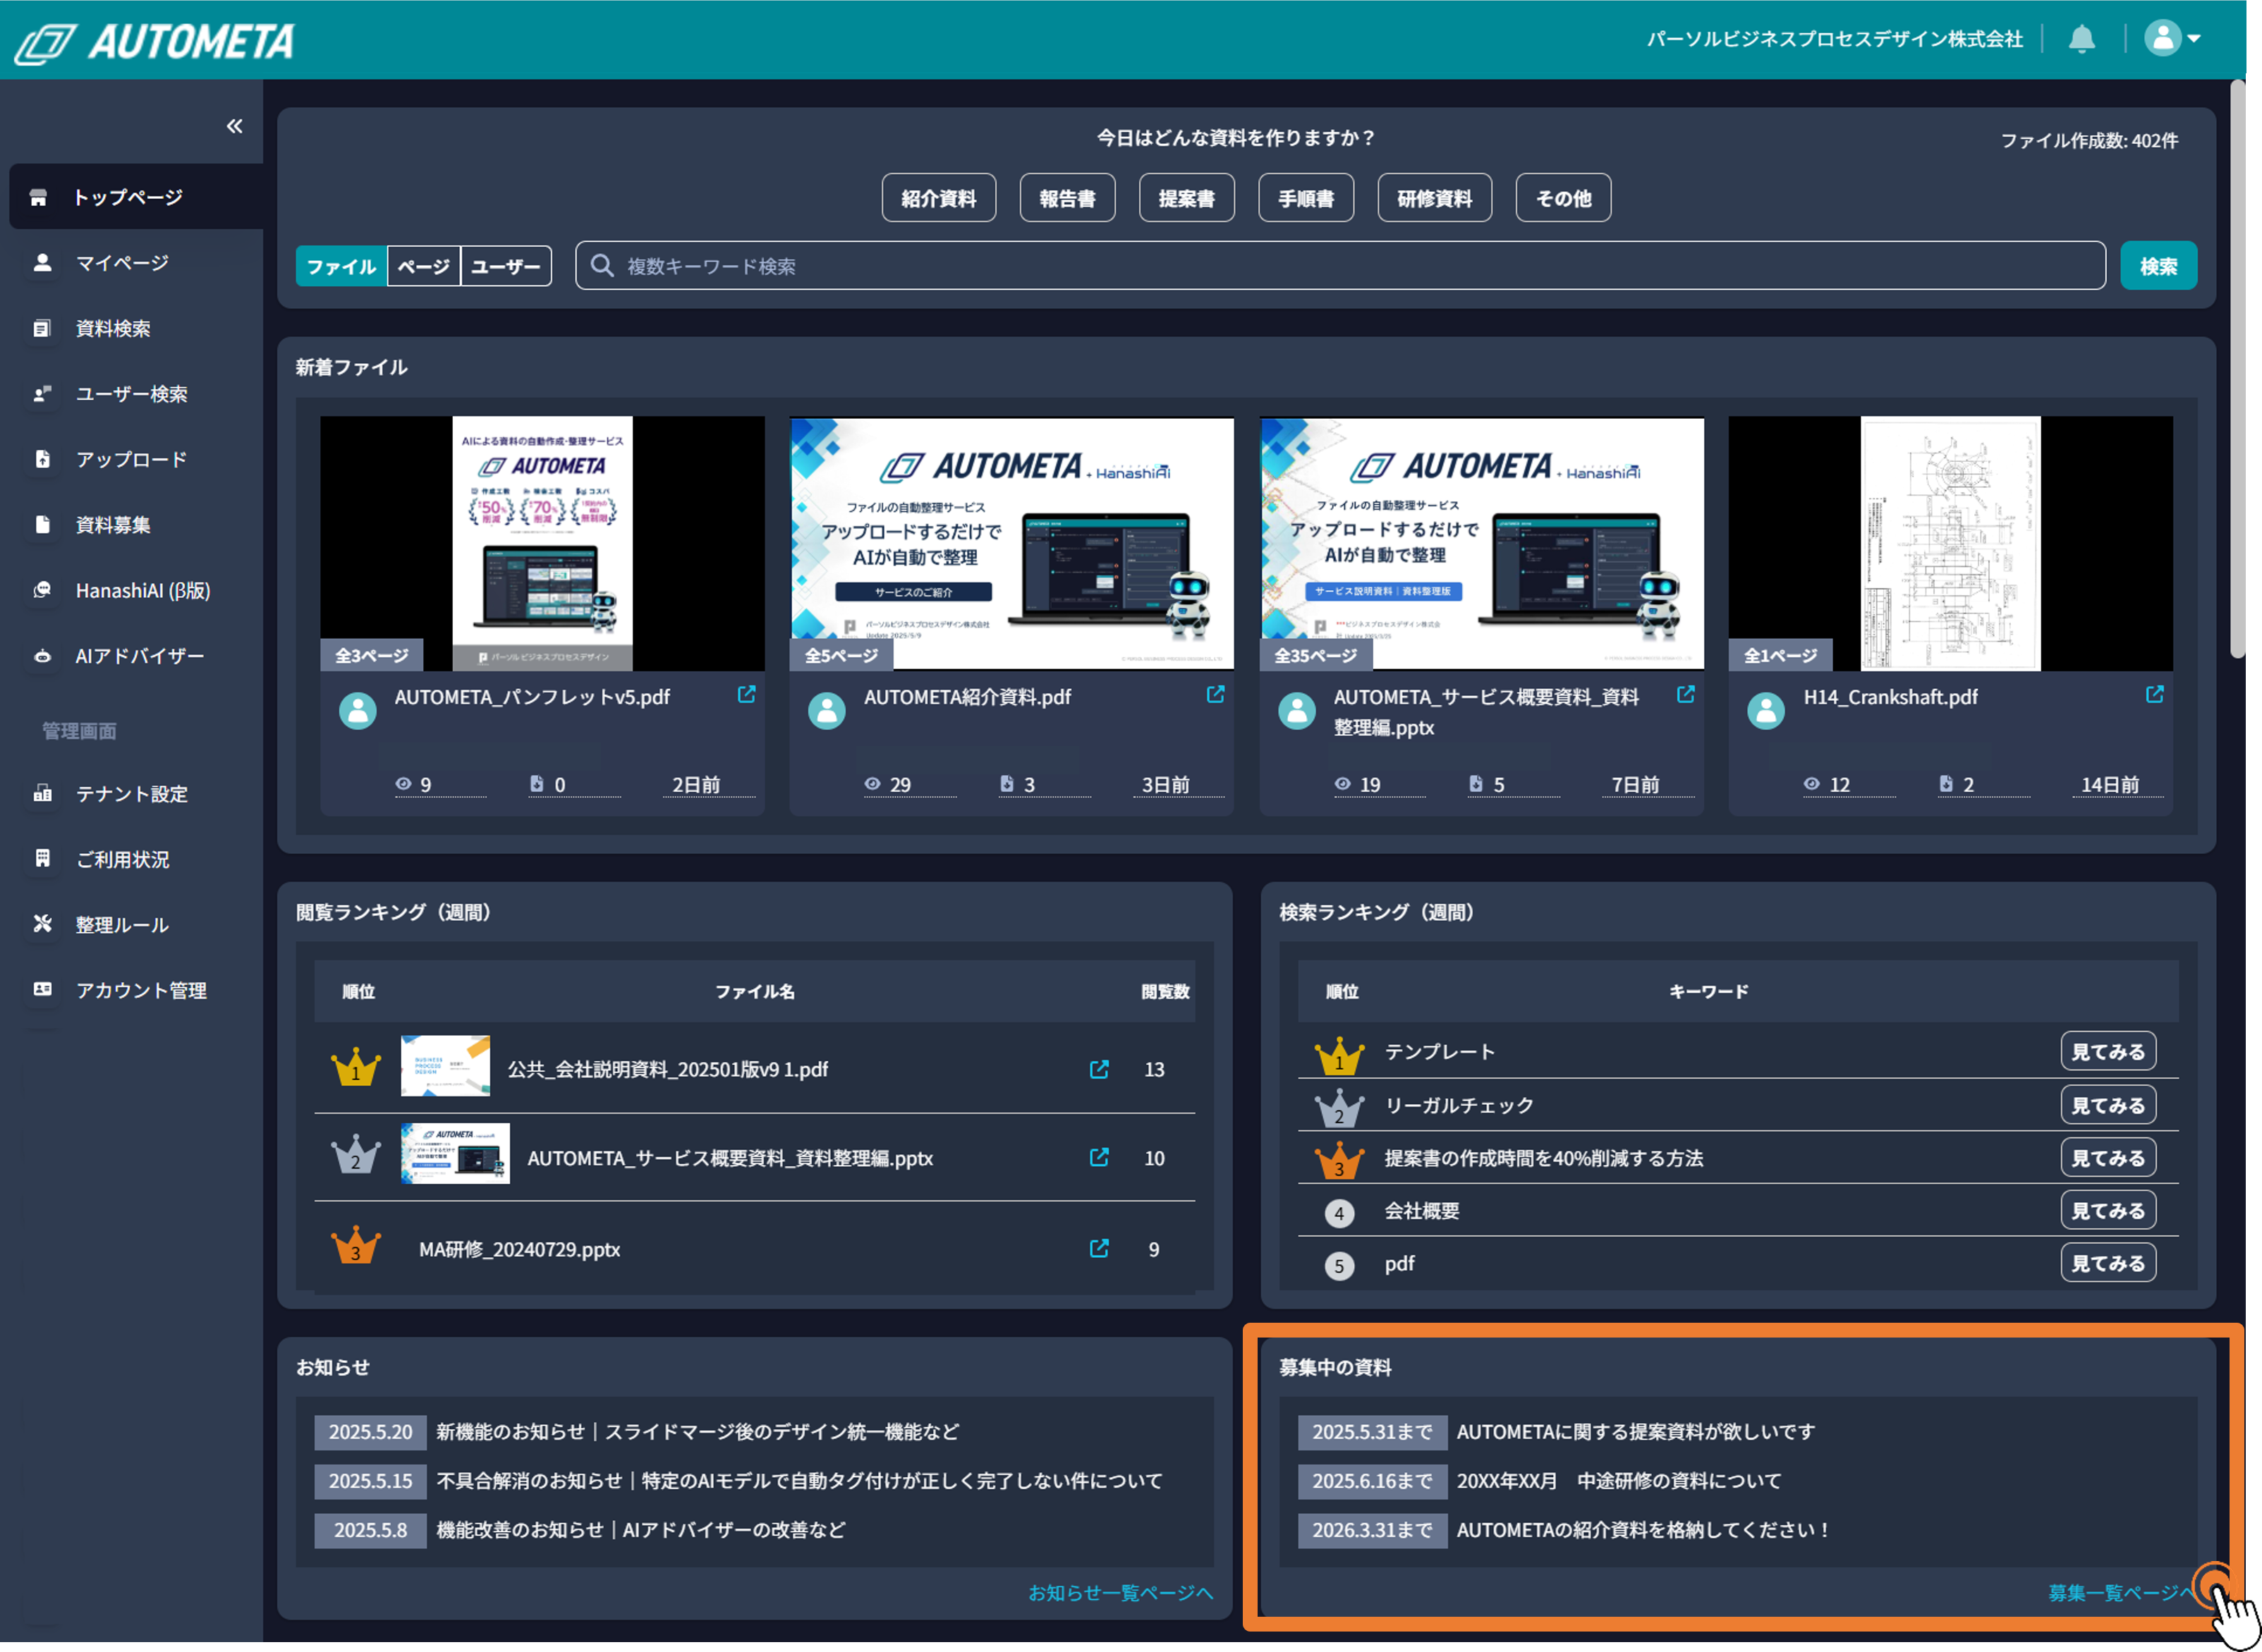Click the page vertical scrollbar
This screenshot has height=1652, width=2262.
coord(2238,370)
